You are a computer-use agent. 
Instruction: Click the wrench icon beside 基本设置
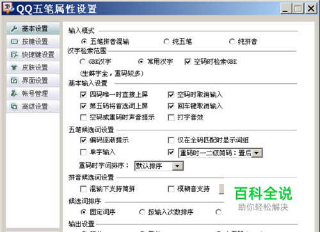point(14,29)
